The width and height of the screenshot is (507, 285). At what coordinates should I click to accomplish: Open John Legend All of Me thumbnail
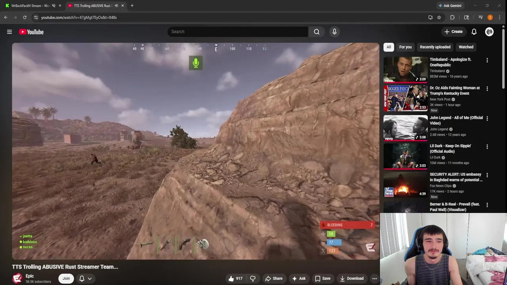coord(406,127)
